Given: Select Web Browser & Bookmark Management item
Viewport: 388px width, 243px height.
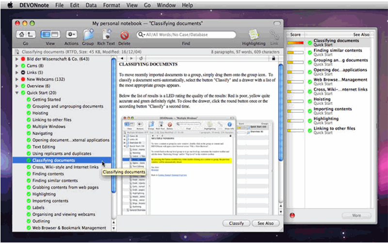Looking at the screenshot, I should click(69, 227).
